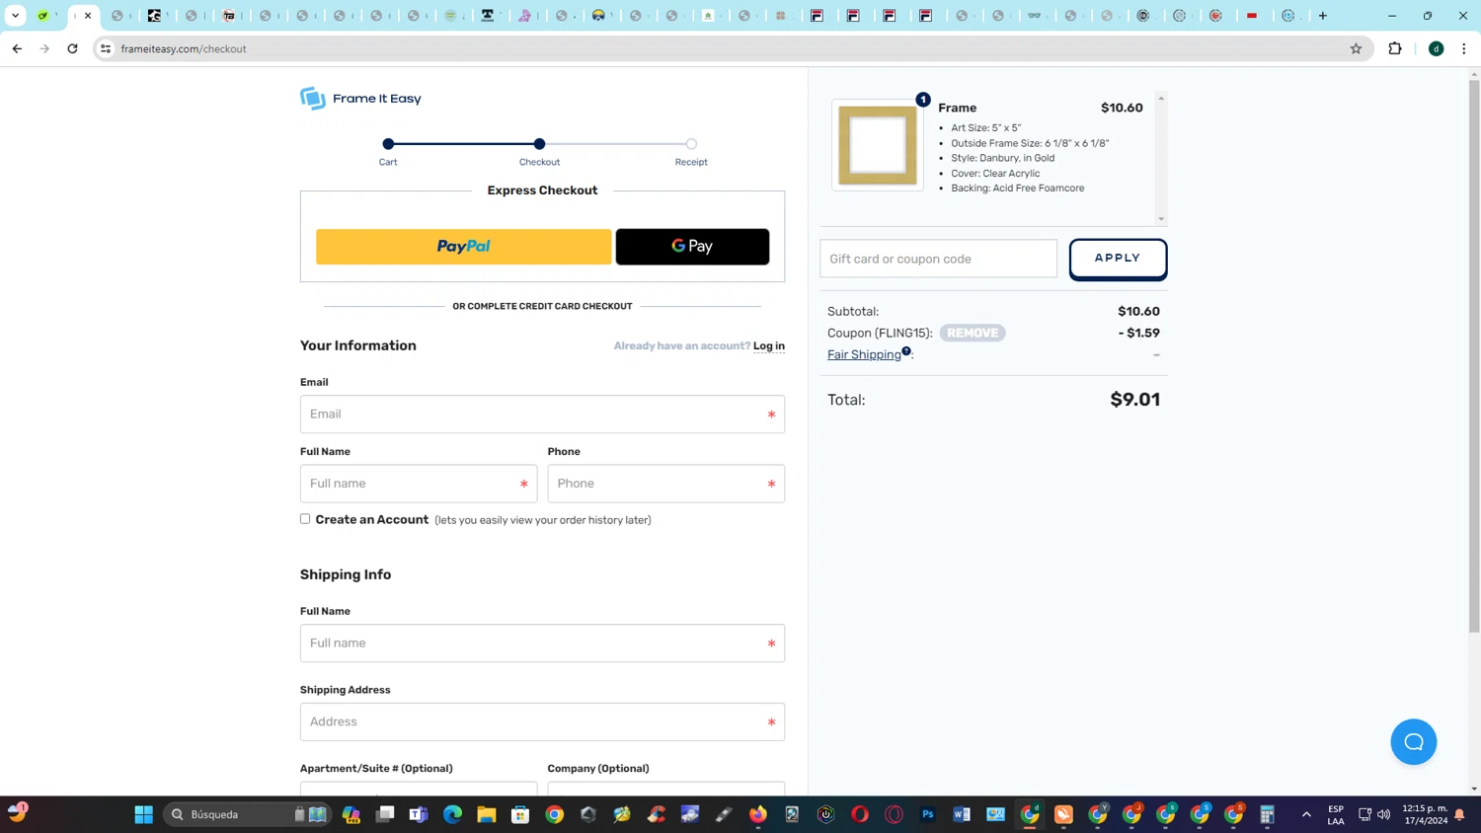
Task: Click the page vertical scrollbar
Action: pos(1474,355)
